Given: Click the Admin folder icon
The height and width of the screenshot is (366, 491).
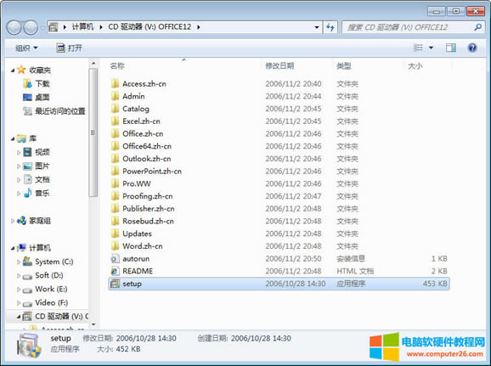Looking at the screenshot, I should (x=116, y=96).
